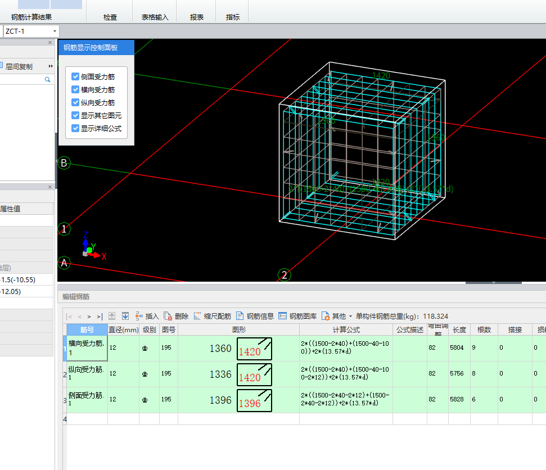Open the 钢筋计算结果 tab
This screenshot has width=546, height=470.
[31, 17]
